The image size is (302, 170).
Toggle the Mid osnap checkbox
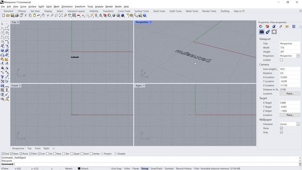click(x=31, y=153)
